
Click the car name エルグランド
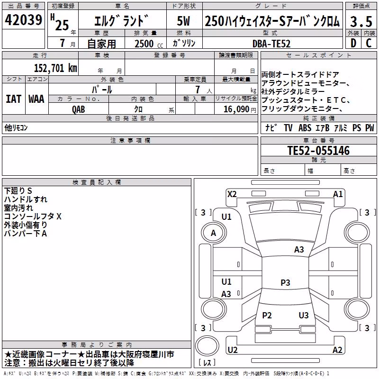pos(121,21)
